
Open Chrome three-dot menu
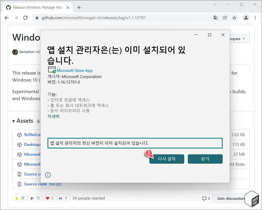tap(255, 18)
